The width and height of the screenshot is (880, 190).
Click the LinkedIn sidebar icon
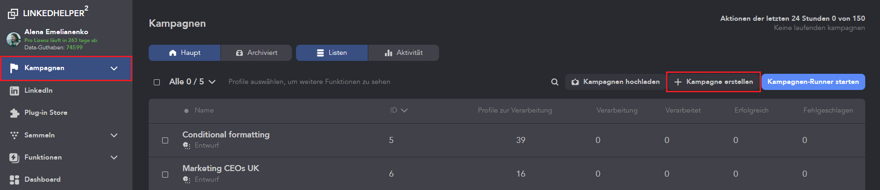point(14,91)
